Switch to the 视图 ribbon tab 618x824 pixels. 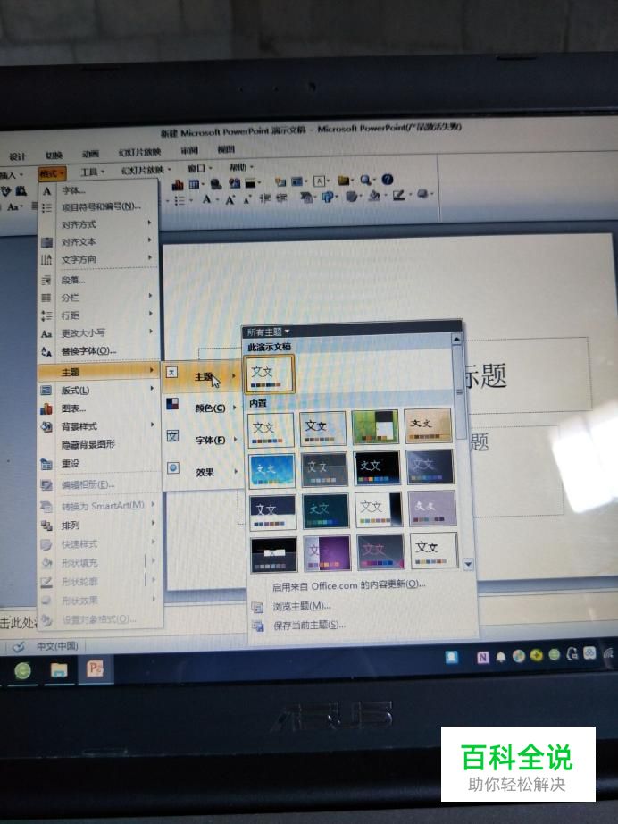pos(226,149)
